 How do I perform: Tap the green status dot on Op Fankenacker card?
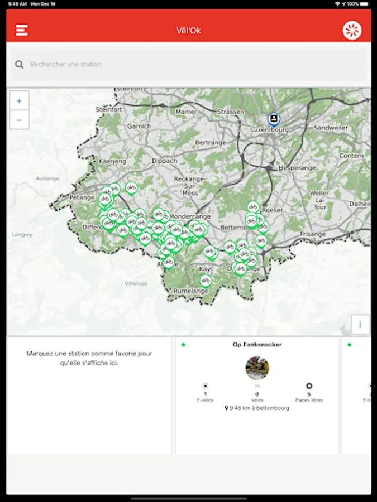point(183,345)
